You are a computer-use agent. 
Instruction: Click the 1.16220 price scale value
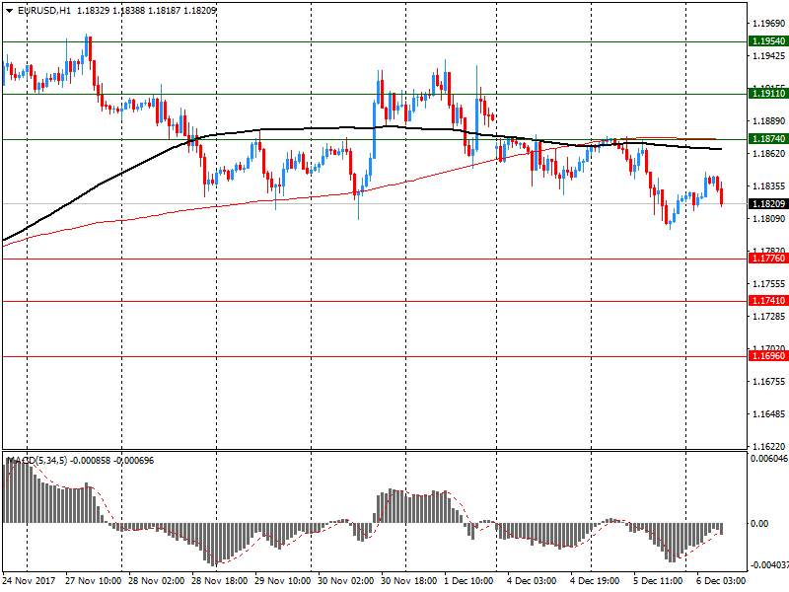click(x=769, y=447)
